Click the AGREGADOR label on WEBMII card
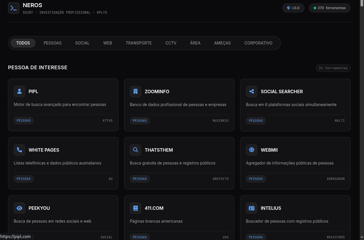 pos(336,179)
